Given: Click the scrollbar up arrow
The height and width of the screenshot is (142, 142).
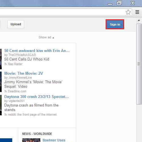Looking at the screenshot, I should coord(139,20).
